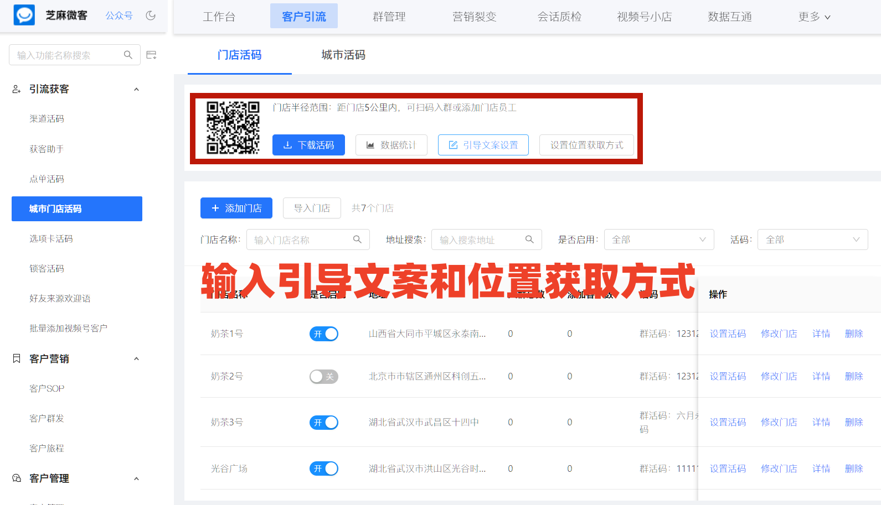The width and height of the screenshot is (881, 505).
Task: Click address 山西省大同市平城区永泰南...
Action: tap(427, 334)
